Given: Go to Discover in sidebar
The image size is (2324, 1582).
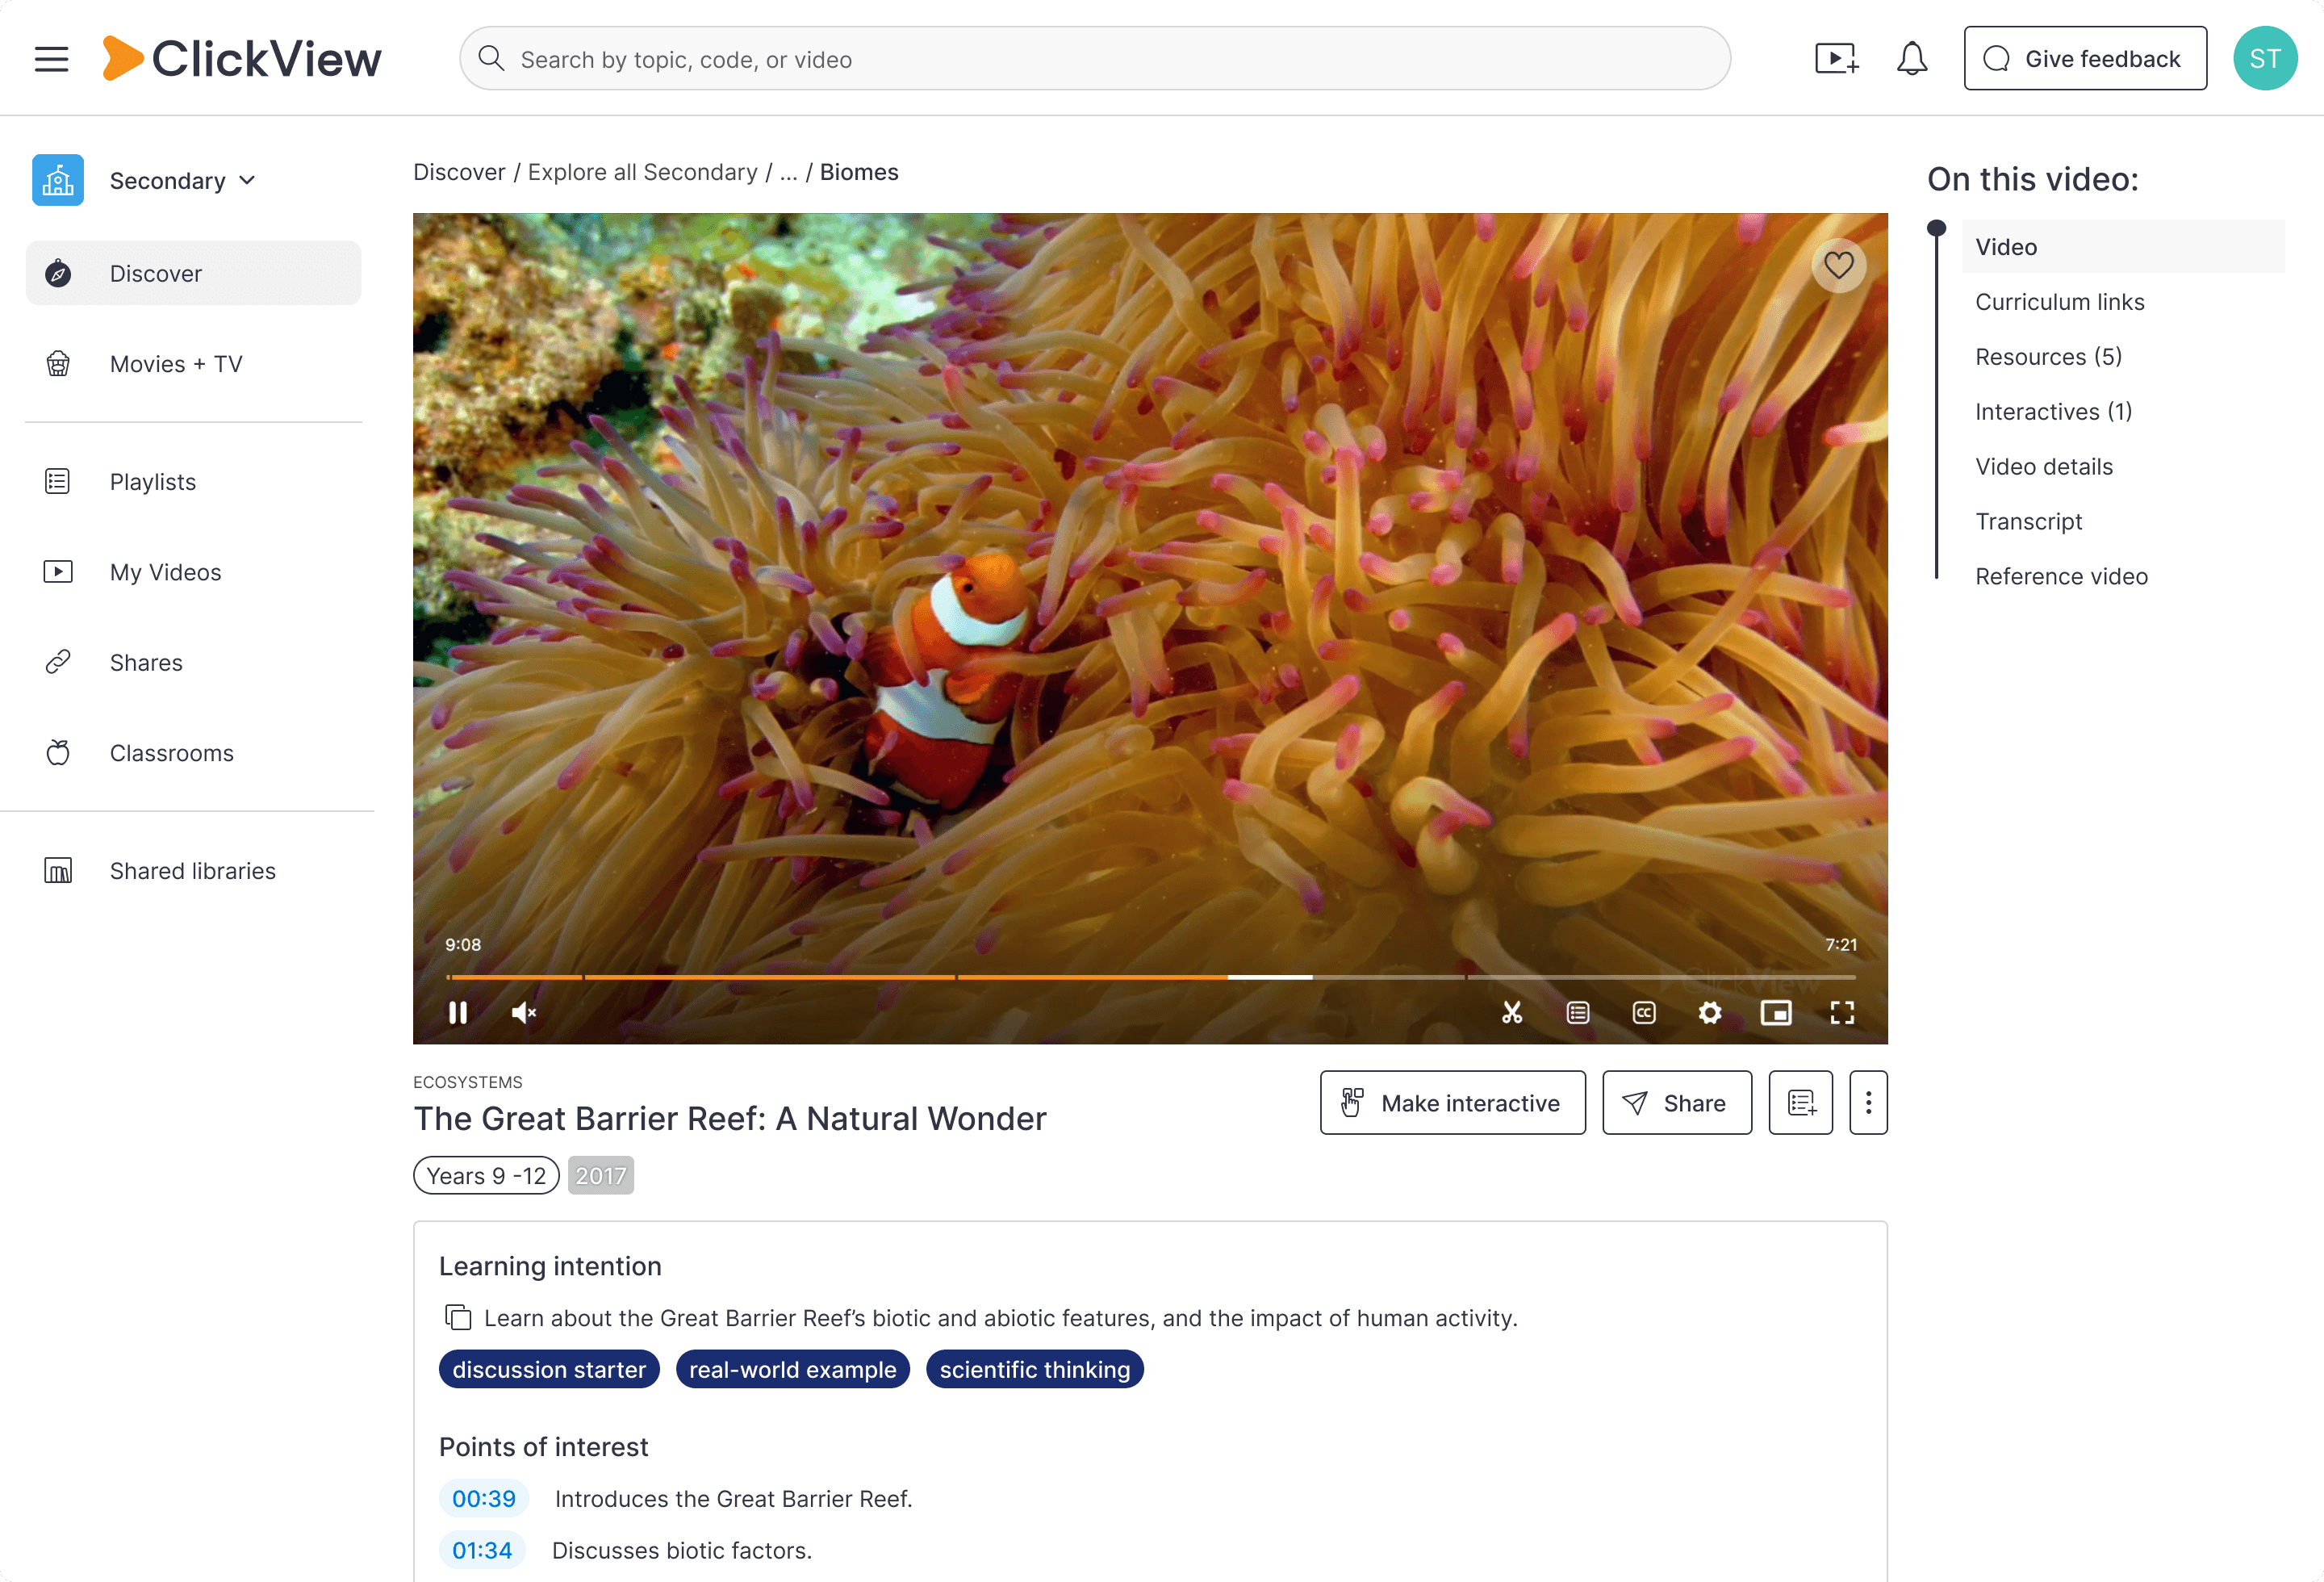Looking at the screenshot, I should click(x=193, y=273).
